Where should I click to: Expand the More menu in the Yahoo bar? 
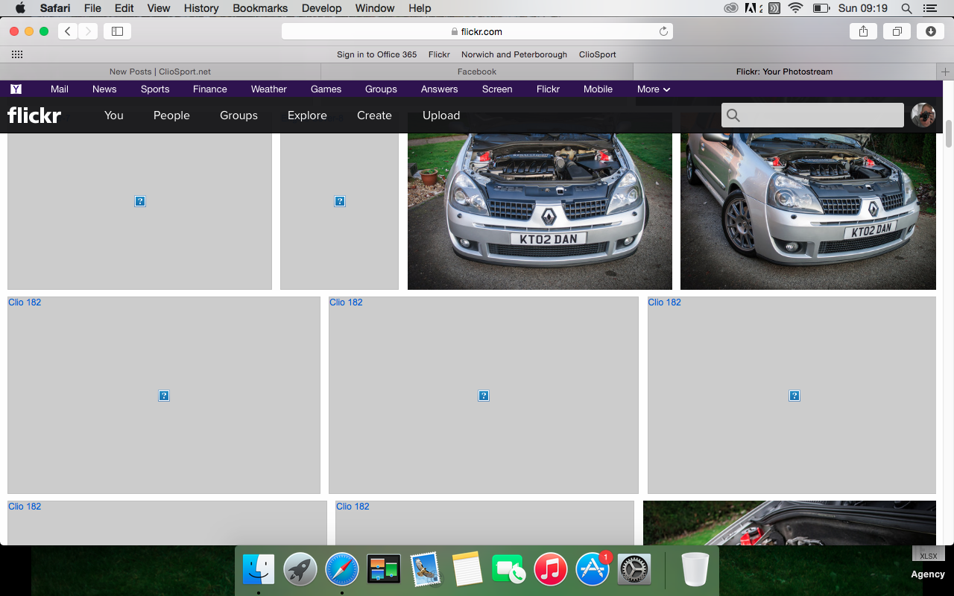(653, 89)
